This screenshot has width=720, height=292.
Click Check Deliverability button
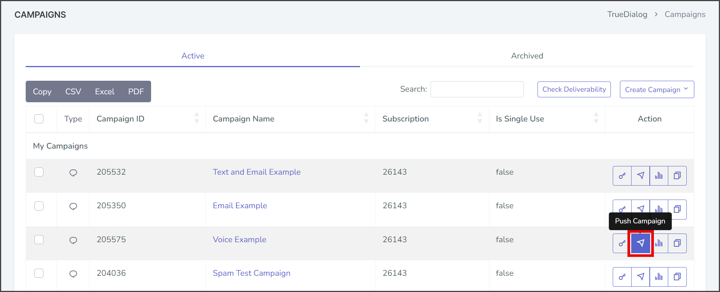pyautogui.click(x=574, y=89)
